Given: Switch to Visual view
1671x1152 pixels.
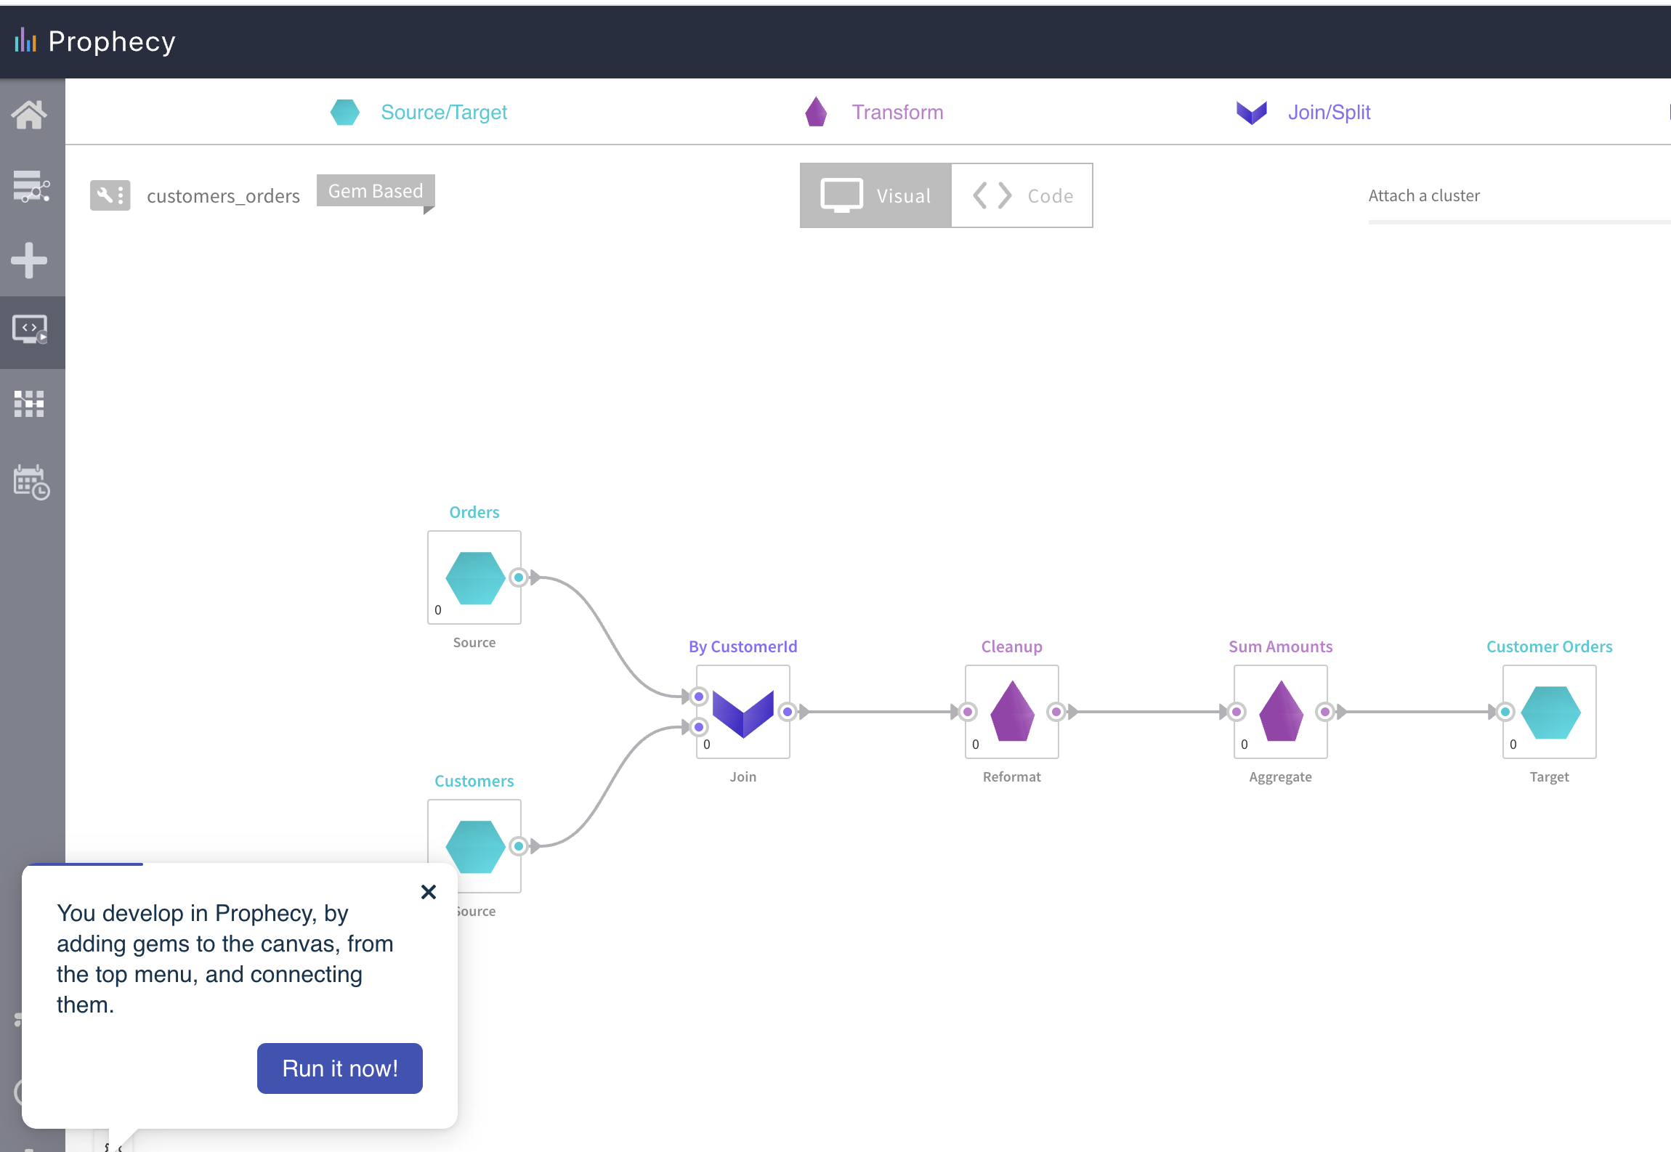Looking at the screenshot, I should coord(875,195).
